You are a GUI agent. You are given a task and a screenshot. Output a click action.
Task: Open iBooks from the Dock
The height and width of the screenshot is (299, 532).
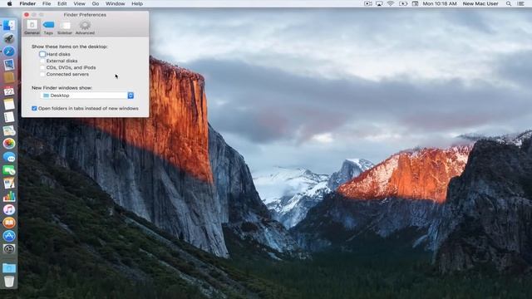tap(9, 223)
